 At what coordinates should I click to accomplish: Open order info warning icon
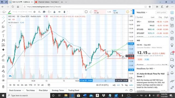pyautogui.click(x=127, y=12)
